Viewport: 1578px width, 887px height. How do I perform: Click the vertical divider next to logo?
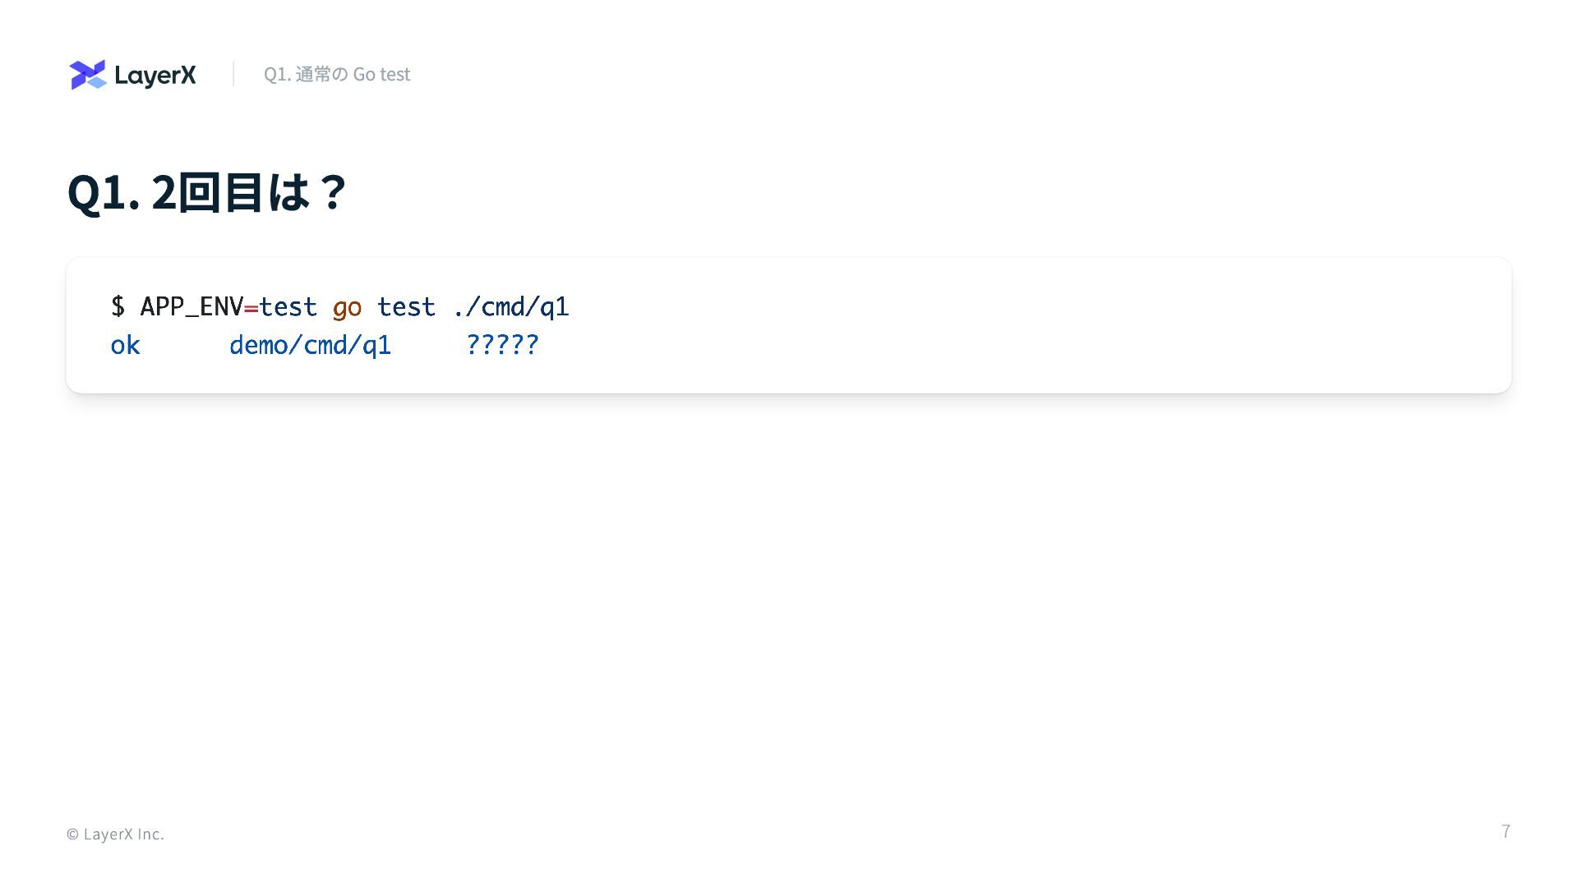click(x=233, y=74)
